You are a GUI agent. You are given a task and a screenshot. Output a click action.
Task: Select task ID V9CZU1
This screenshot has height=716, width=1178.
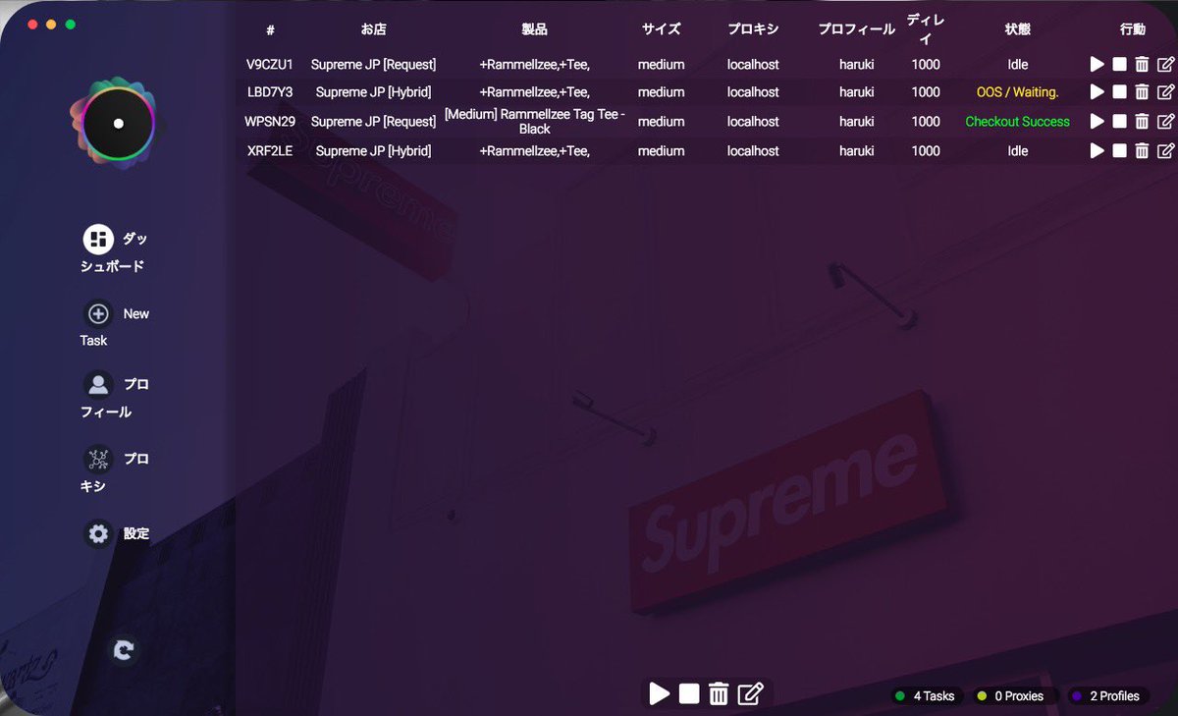point(270,65)
